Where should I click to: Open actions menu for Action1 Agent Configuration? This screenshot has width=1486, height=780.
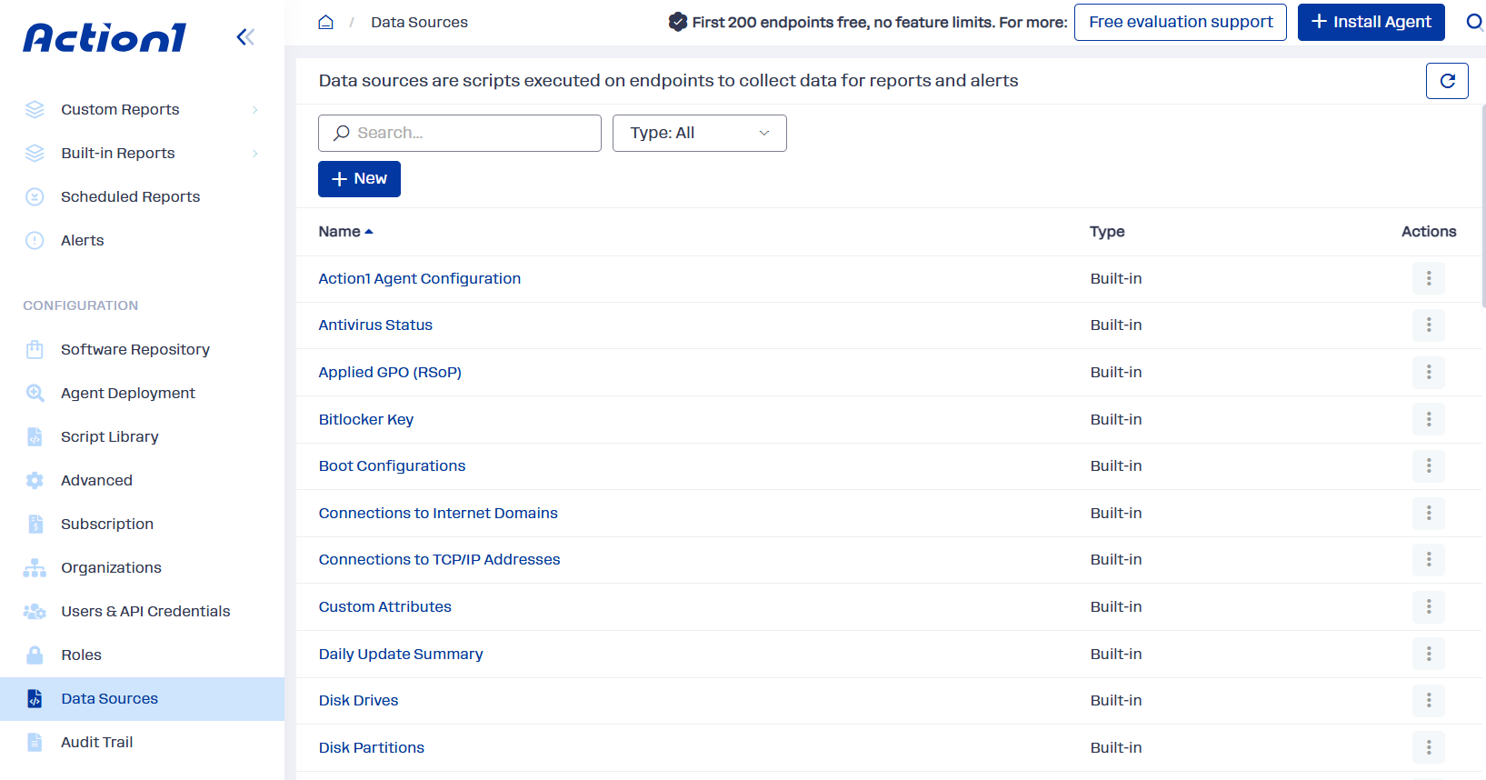click(x=1429, y=278)
